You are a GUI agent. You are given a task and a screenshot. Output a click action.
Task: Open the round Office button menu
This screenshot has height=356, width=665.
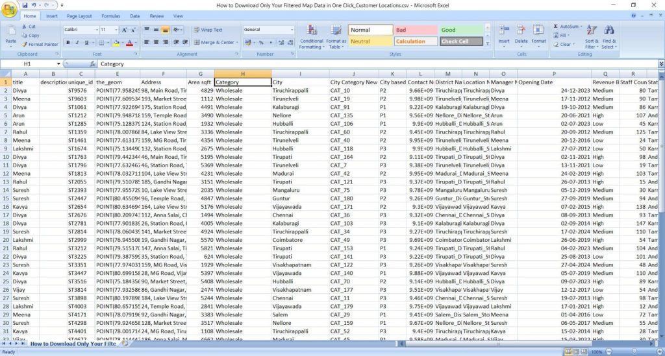pos(8,9)
